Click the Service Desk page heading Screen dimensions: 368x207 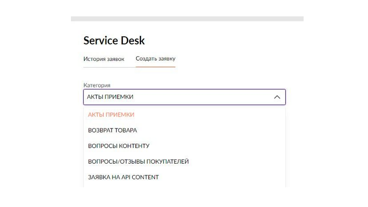114,40
